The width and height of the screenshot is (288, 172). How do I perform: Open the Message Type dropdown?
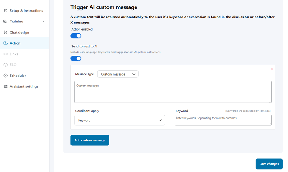click(x=118, y=74)
